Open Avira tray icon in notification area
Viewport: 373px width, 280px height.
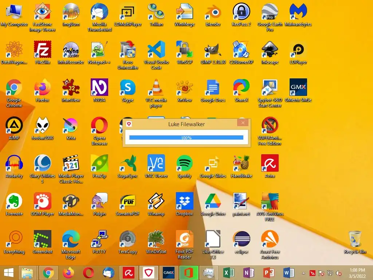click(312, 273)
